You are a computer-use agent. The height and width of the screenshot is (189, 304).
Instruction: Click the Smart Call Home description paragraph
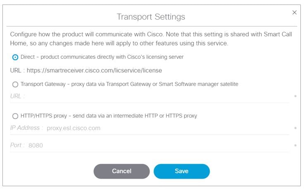tap(151, 38)
